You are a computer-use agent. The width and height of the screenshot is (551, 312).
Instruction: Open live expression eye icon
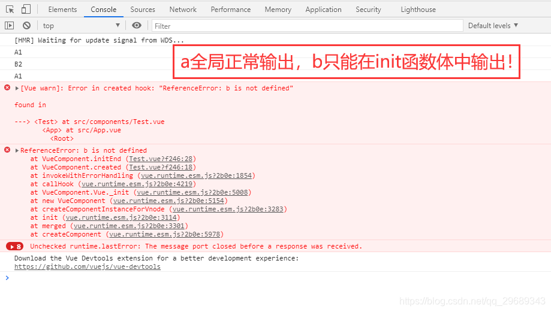point(137,26)
